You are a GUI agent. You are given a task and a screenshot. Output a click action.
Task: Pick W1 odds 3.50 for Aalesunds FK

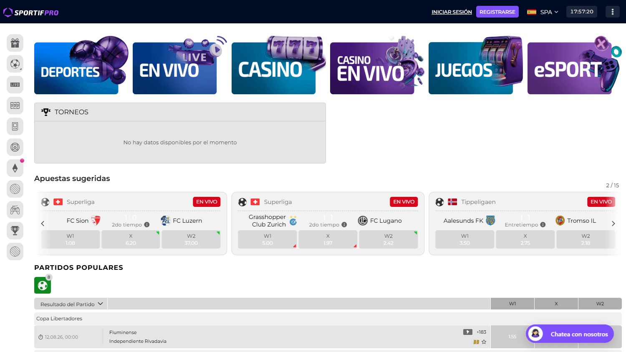tap(465, 239)
